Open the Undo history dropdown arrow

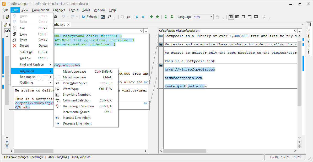(68, 17)
